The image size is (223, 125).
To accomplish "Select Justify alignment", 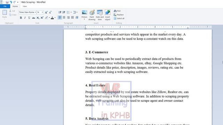I will click(x=72, y=17).
